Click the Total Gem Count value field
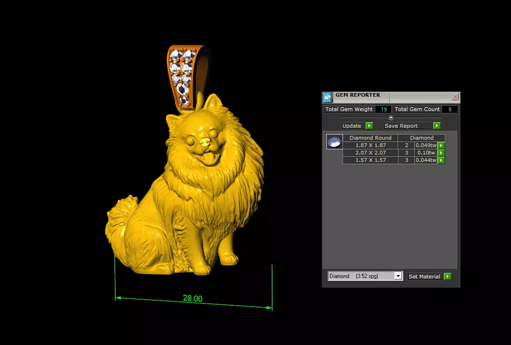 click(x=450, y=109)
